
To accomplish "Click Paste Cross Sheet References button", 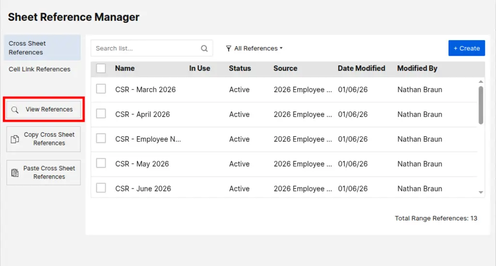I will [x=43, y=172].
